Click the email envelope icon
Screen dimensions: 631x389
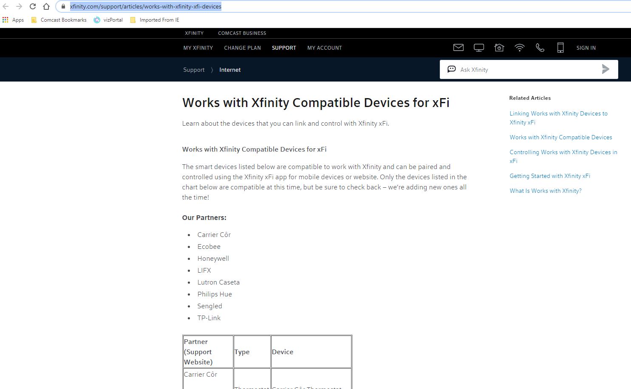coord(458,48)
